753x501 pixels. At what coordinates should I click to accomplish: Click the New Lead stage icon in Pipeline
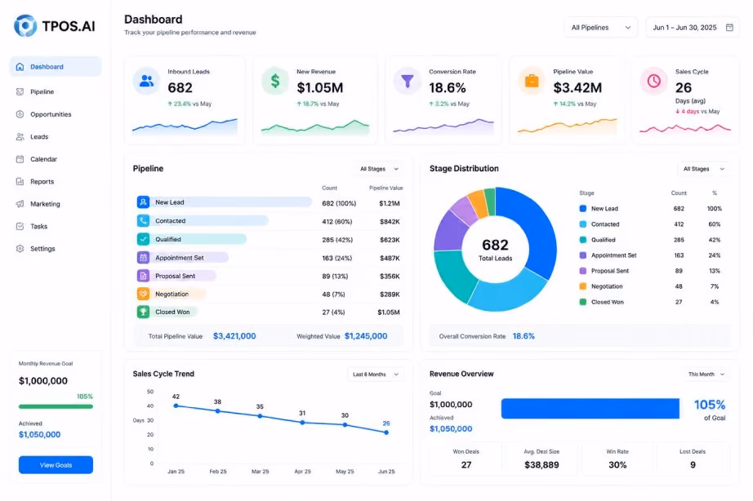tap(143, 202)
